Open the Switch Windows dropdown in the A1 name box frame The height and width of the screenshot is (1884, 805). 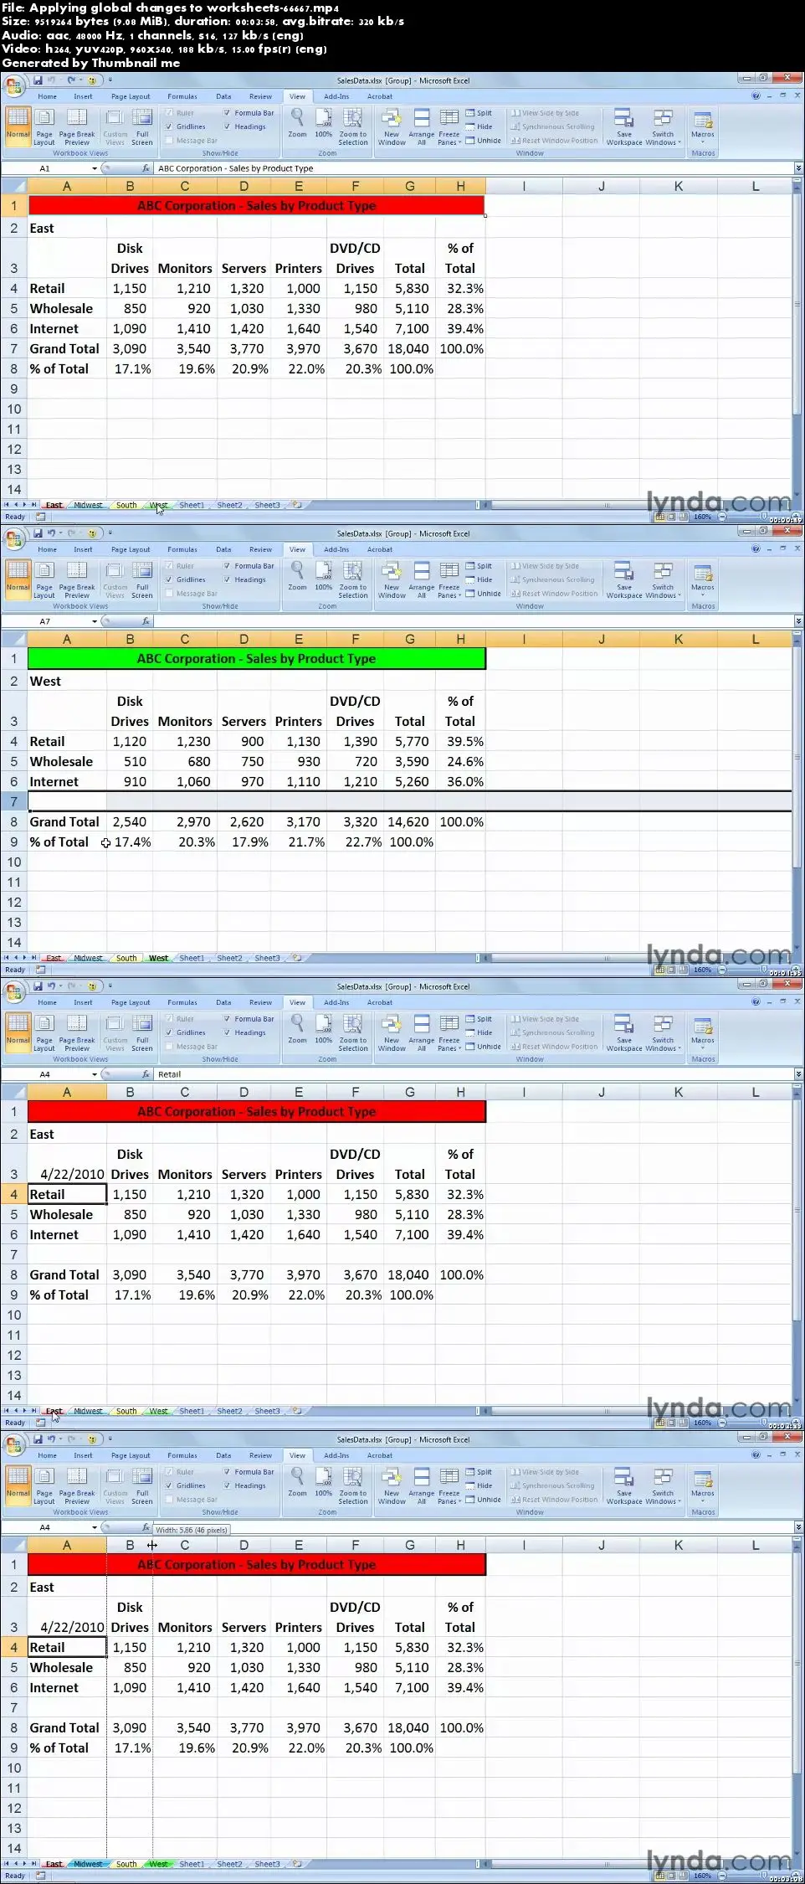pos(663,126)
